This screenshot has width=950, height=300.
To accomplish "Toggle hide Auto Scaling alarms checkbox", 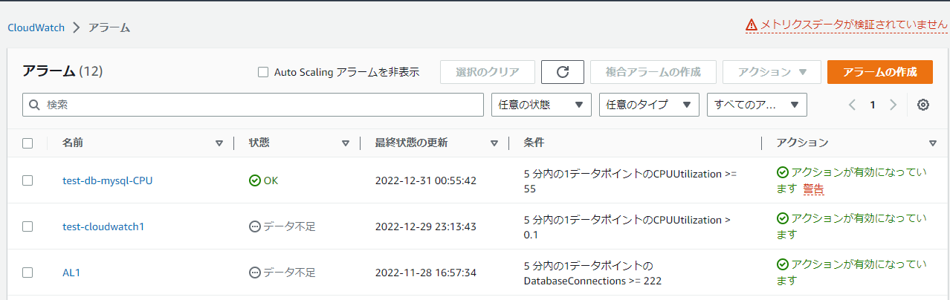I will (x=262, y=72).
